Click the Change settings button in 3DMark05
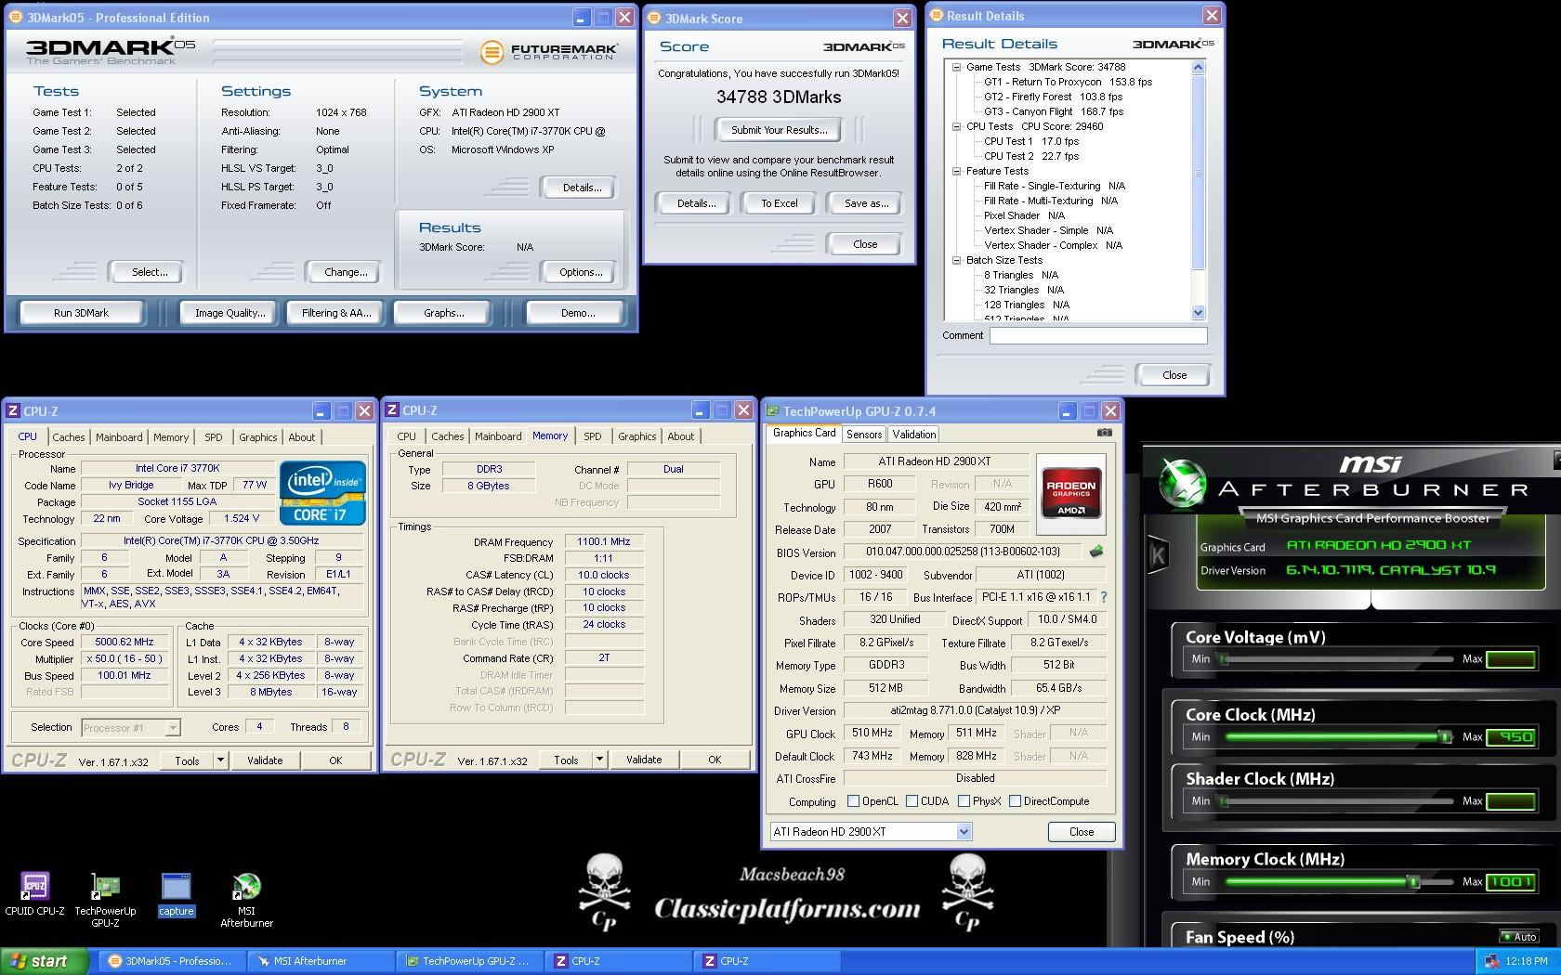 click(346, 272)
